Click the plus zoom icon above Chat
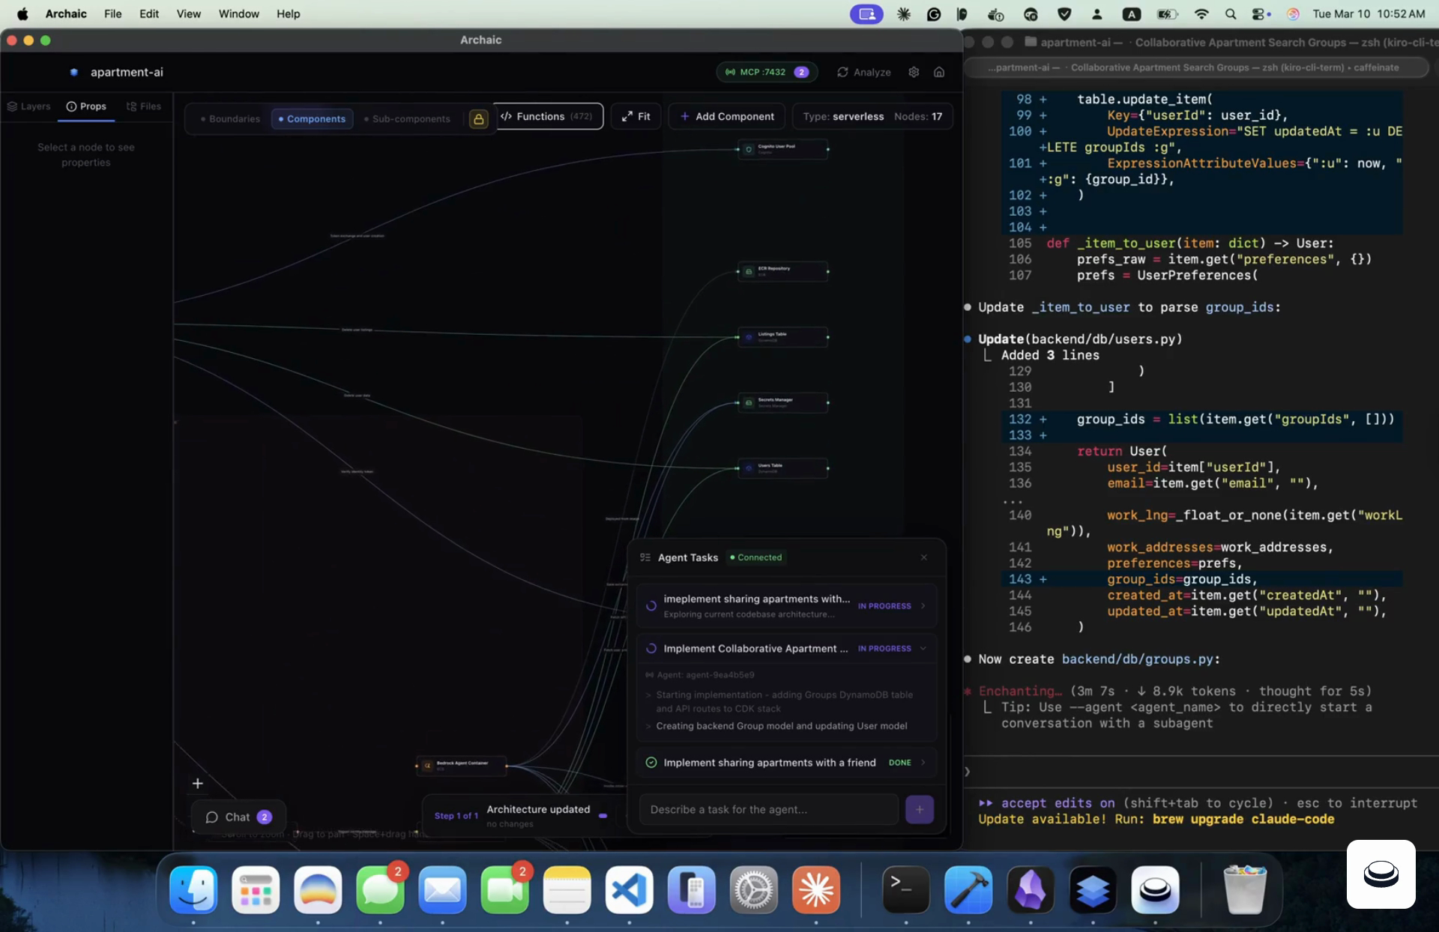Screen dimensions: 1439x932 click(198, 784)
